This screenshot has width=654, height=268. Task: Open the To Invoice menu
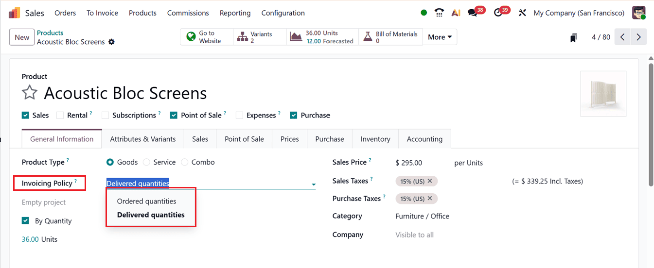[102, 13]
